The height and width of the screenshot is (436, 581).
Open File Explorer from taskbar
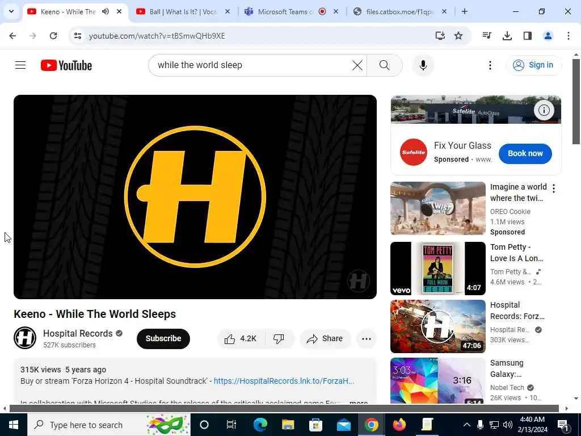pos(288,425)
